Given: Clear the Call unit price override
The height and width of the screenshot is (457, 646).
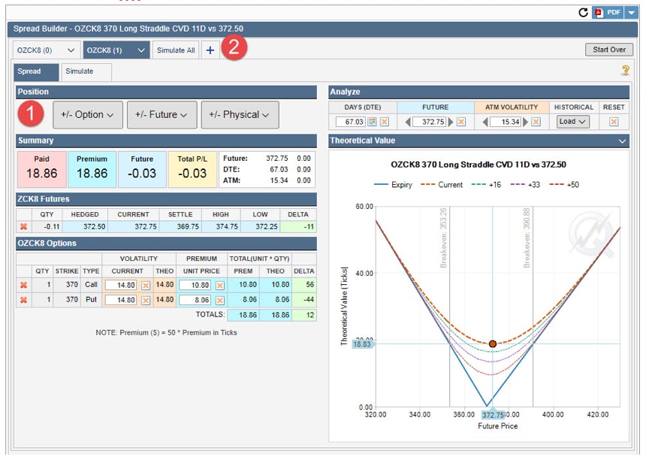Looking at the screenshot, I should 220,286.
